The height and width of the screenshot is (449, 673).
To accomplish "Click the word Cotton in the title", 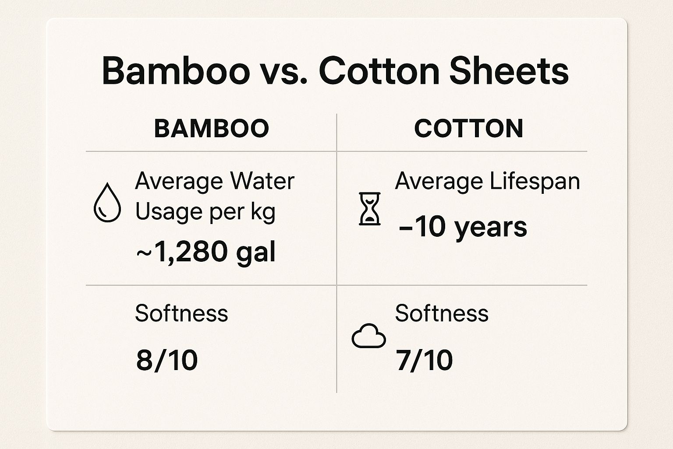I will 379,71.
